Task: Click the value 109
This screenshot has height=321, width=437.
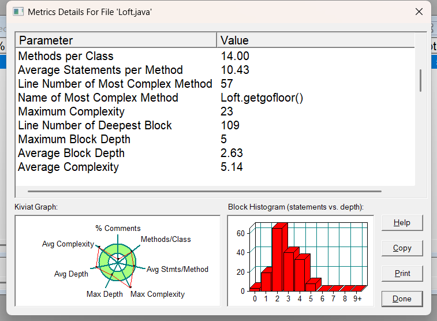Action: click(230, 125)
